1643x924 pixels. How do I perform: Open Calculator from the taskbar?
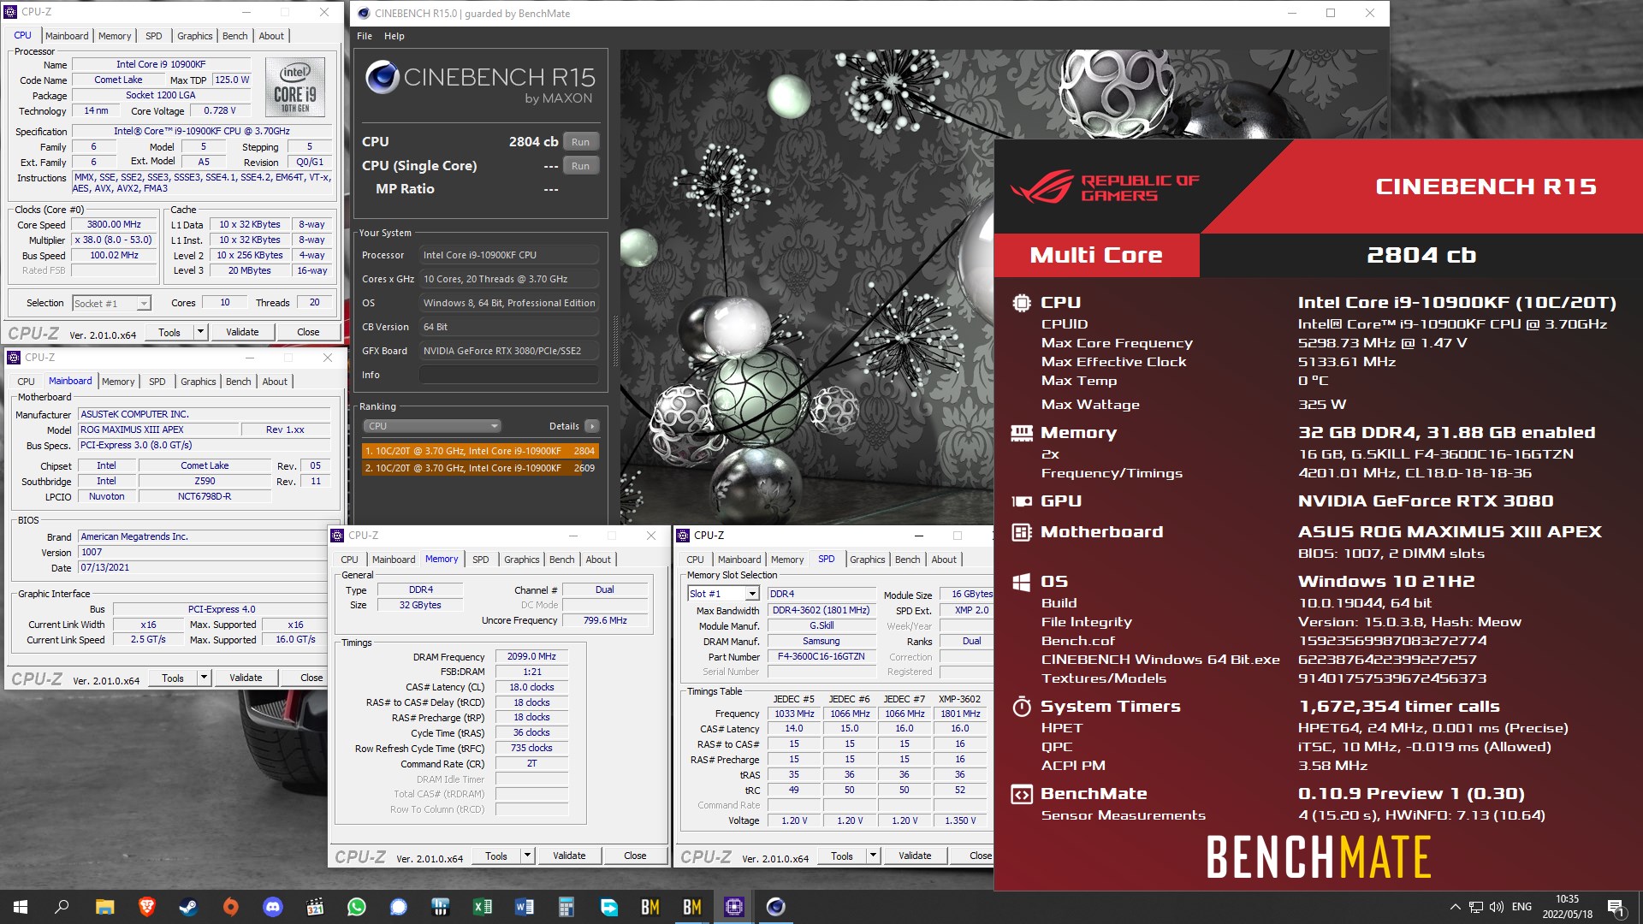click(x=566, y=907)
